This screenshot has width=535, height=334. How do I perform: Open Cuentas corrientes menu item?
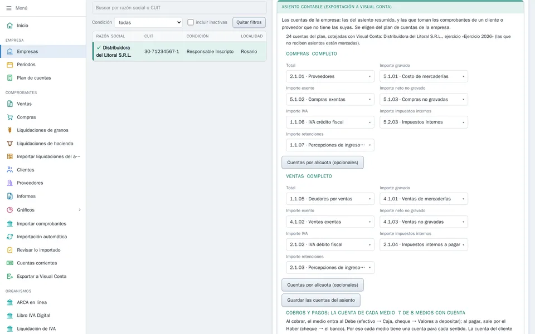[43, 263]
